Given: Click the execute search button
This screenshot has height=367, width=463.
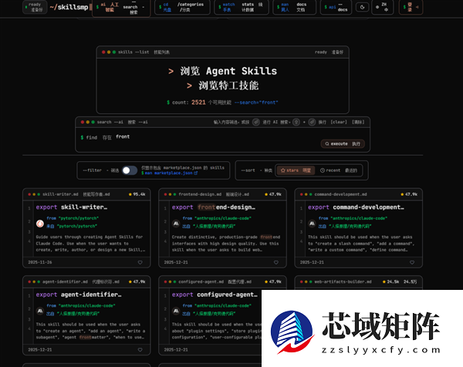Looking at the screenshot, I should pyautogui.click(x=343, y=143).
